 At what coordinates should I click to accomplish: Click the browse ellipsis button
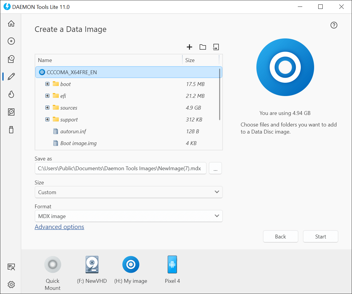[x=216, y=168]
